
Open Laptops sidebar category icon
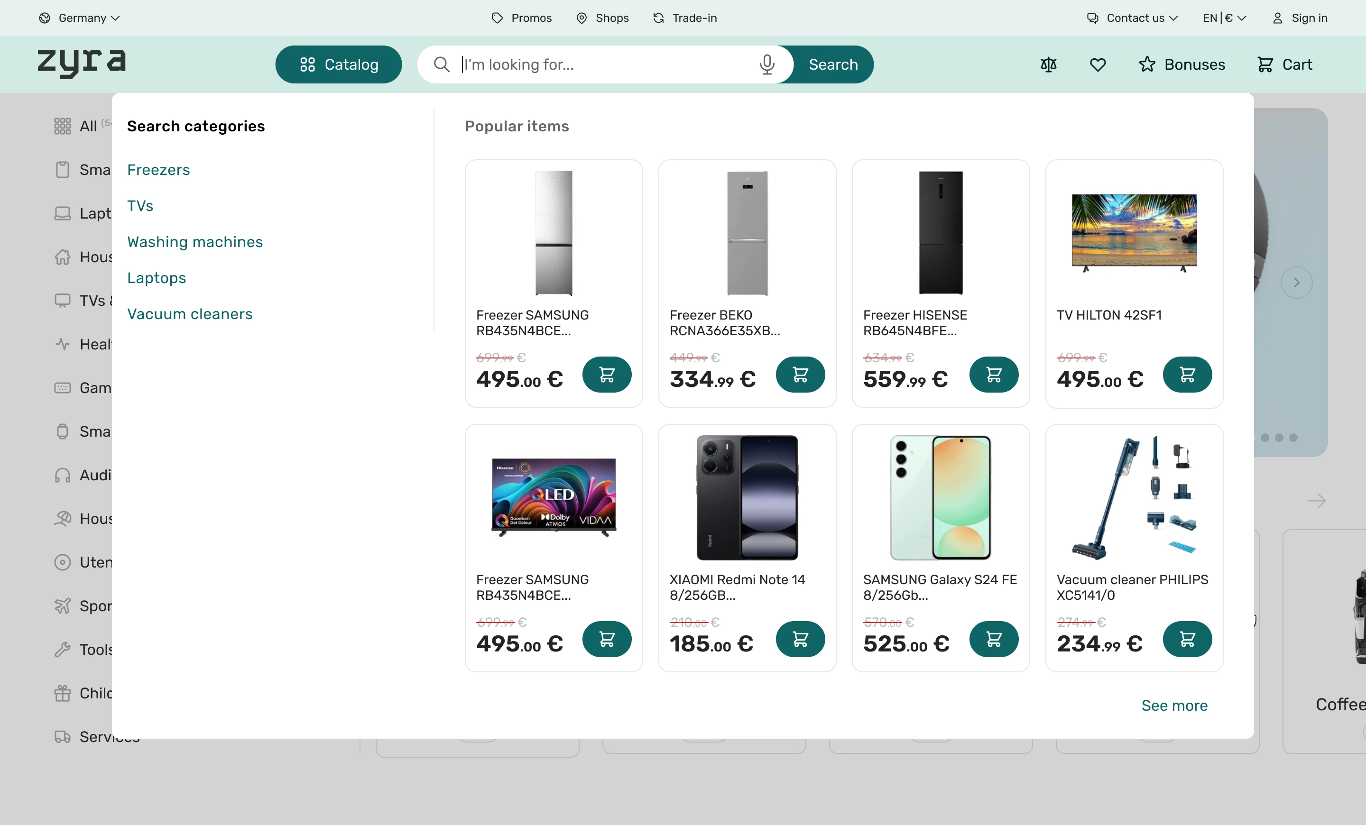62,213
